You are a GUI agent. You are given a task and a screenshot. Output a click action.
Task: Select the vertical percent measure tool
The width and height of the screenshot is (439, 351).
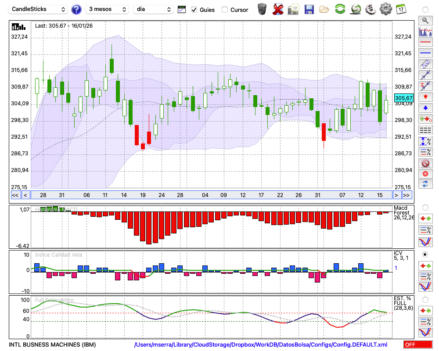(x=425, y=141)
